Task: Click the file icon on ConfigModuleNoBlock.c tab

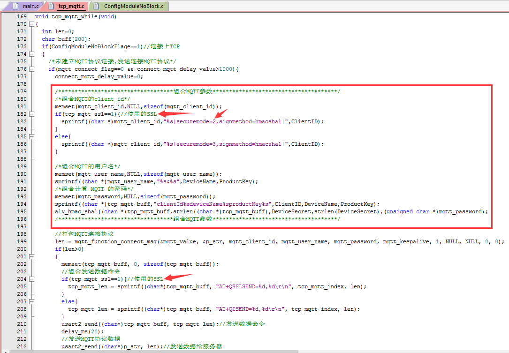Action: (96, 6)
